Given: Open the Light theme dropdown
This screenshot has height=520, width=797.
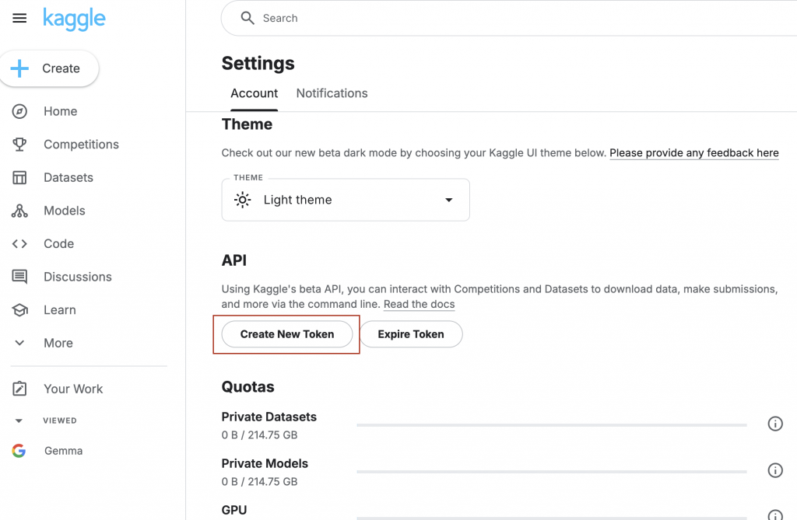Looking at the screenshot, I should tap(346, 200).
